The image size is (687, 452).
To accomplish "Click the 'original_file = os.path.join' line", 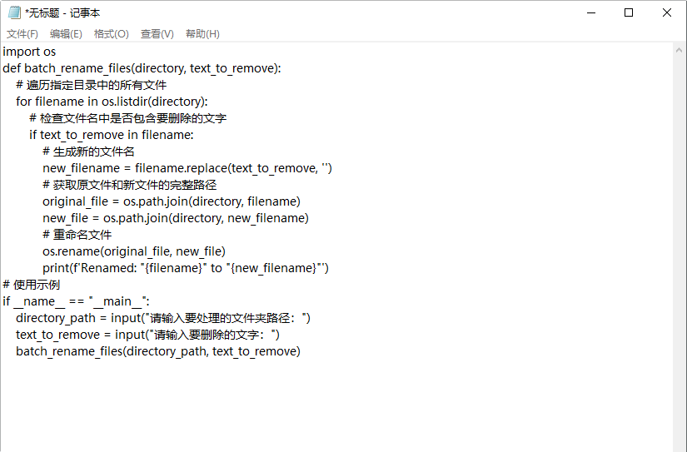I will pos(172,201).
